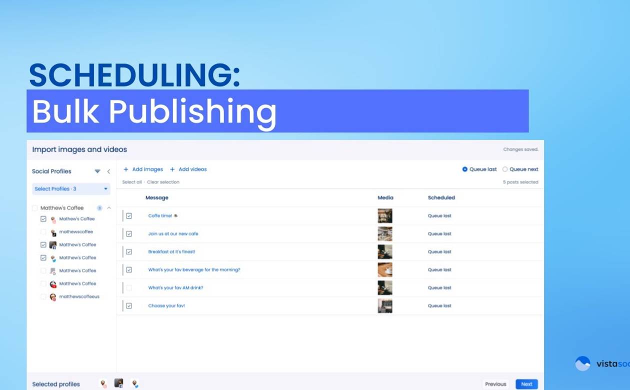Click the Next button
This screenshot has width=630, height=390.
click(x=526, y=384)
